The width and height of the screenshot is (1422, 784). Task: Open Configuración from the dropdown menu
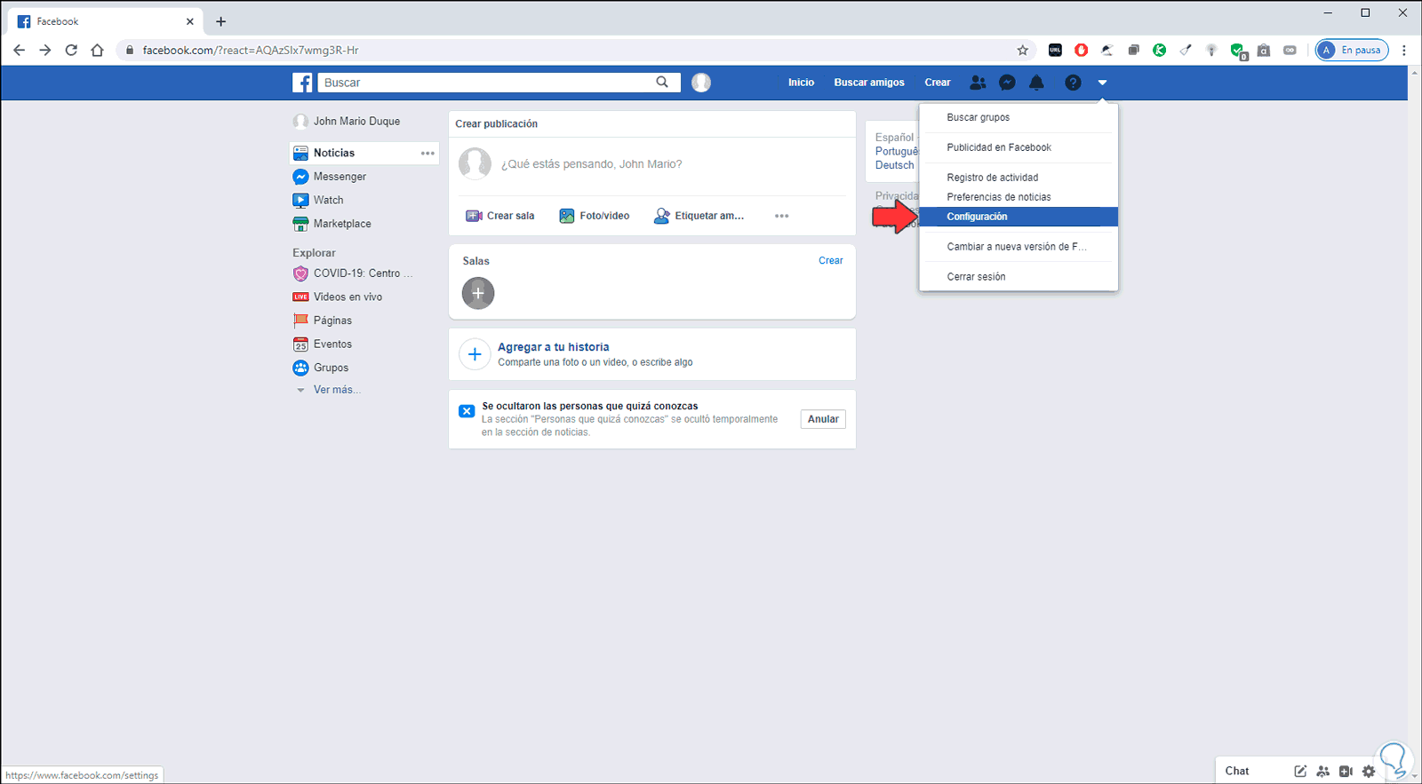click(x=1019, y=217)
